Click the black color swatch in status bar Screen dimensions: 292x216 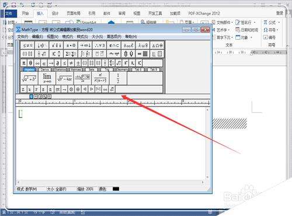pos(116,189)
